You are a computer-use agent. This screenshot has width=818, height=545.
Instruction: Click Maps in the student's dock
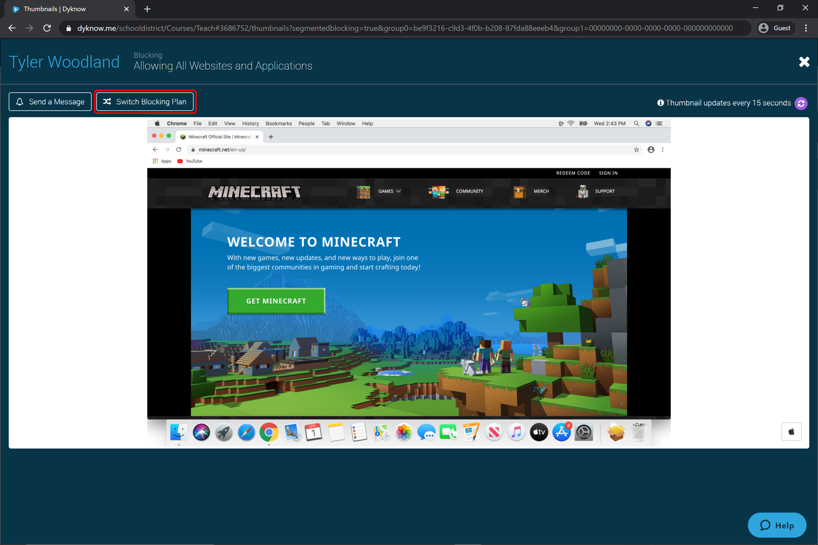point(381,432)
